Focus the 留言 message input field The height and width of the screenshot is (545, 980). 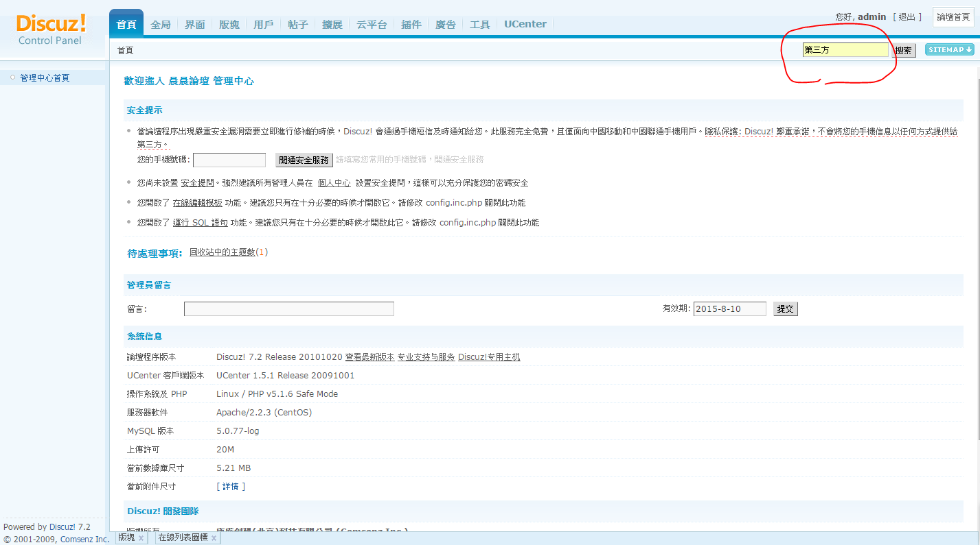tap(289, 308)
